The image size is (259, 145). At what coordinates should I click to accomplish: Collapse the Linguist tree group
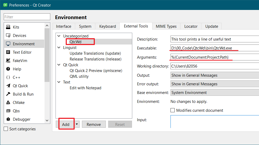coord(59,47)
